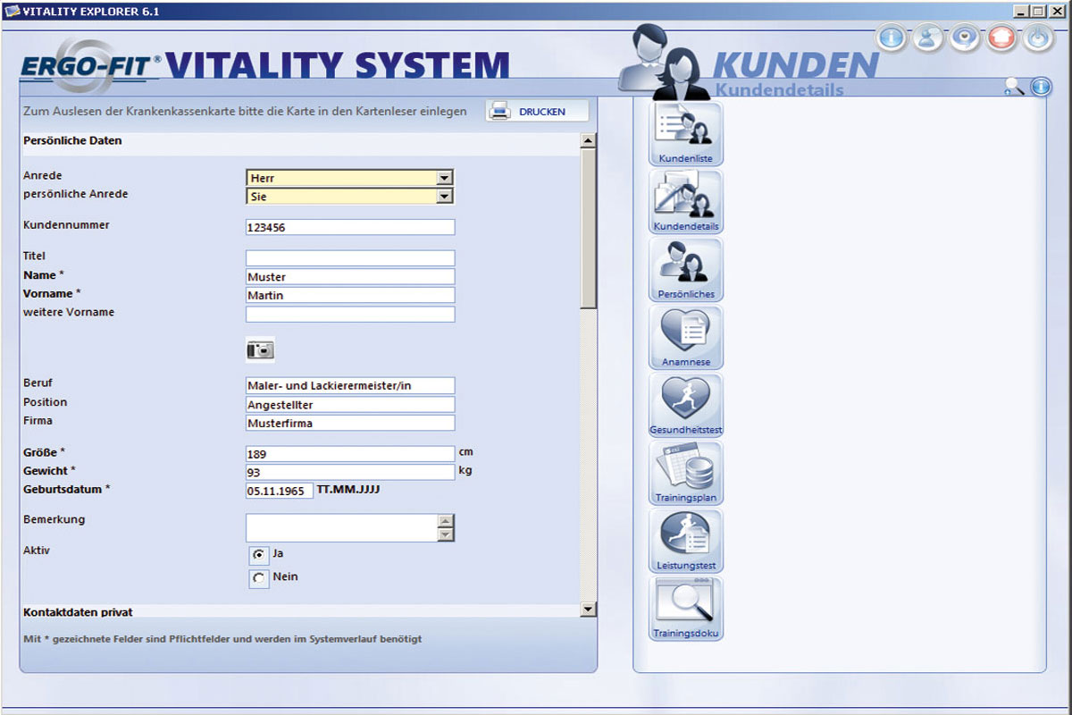Click the printer icon next to DRUCKEN
The image size is (1072, 715).
click(500, 112)
